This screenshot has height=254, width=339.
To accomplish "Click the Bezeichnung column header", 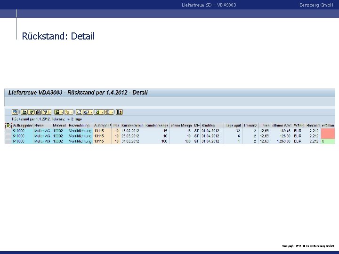I will [80, 125].
